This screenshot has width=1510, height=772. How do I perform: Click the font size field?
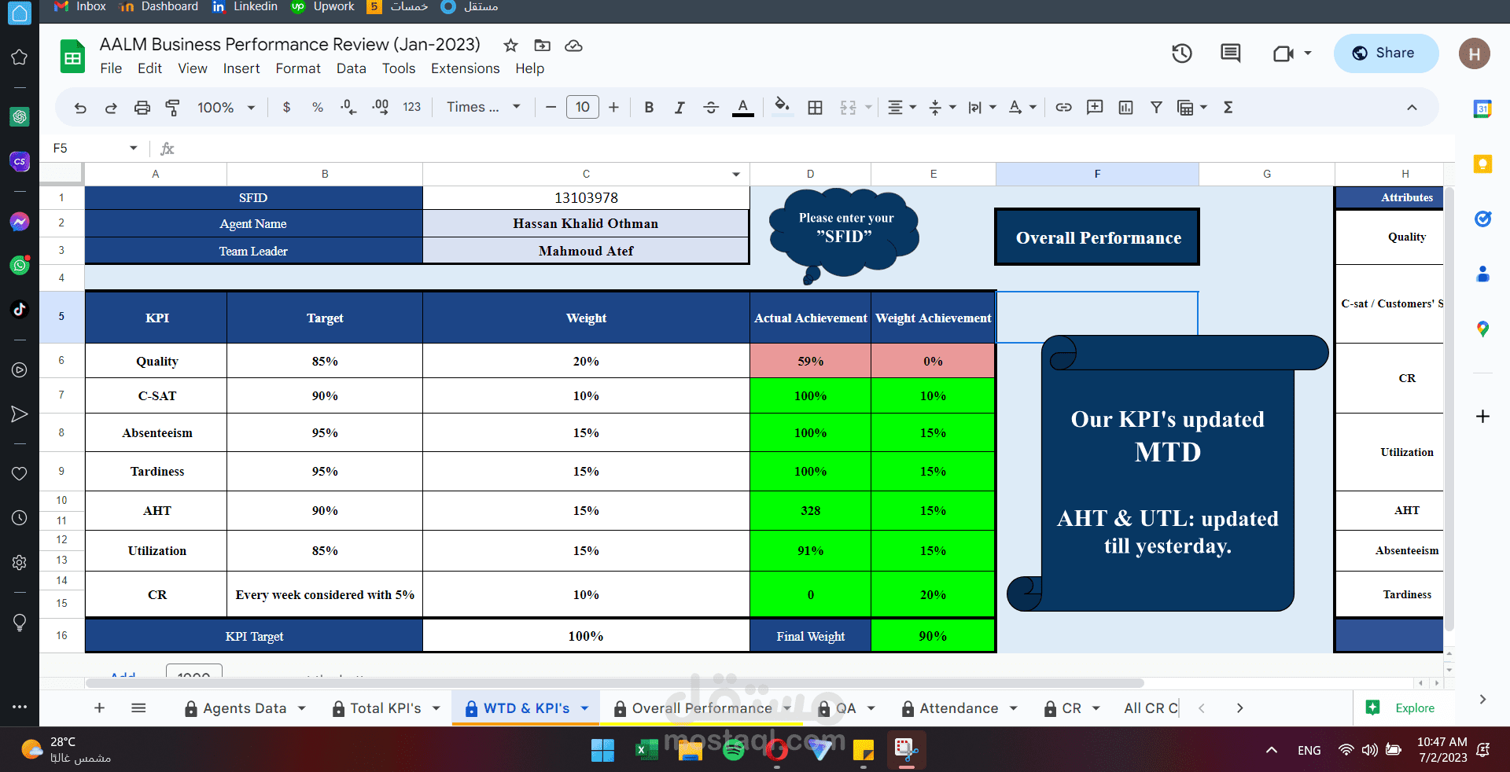582,107
